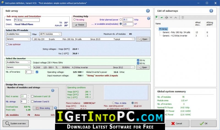Adjust Nb. strings stepper arrows

pyautogui.click(x=28, y=101)
